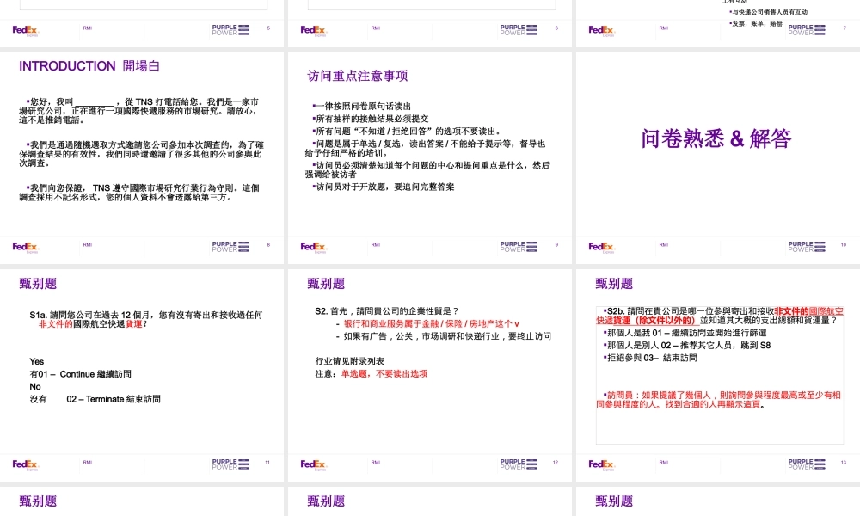Click the FedEx logo on slide 7
Screen dimensions: 860x516
coord(601,30)
